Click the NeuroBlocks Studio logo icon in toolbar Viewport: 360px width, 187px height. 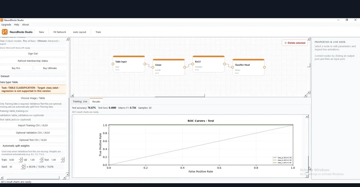pos(4,32)
